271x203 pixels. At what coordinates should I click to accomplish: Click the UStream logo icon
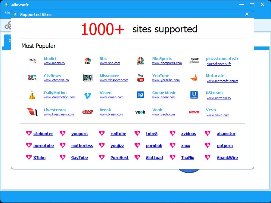pyautogui.click(x=194, y=95)
